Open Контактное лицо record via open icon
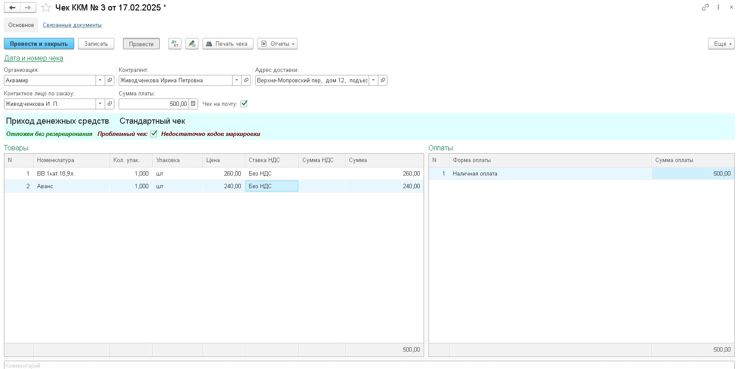The width and height of the screenshot is (740, 369). tap(110, 104)
